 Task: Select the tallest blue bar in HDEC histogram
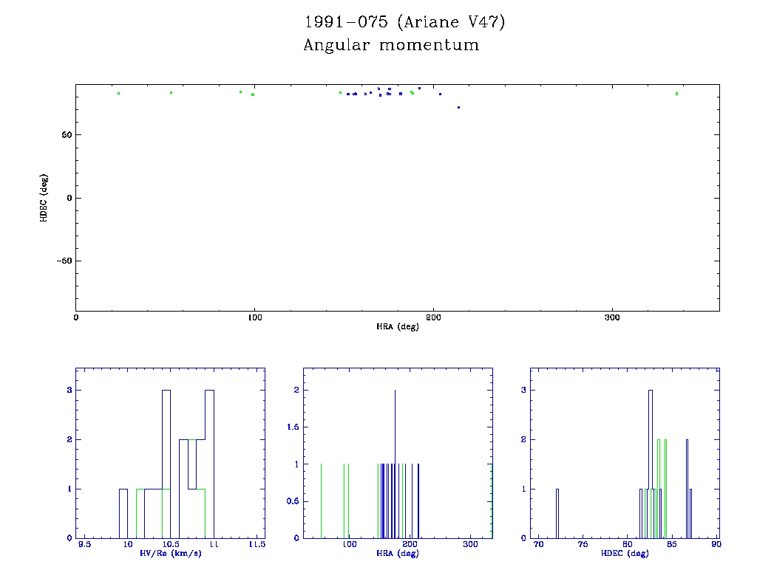pyautogui.click(x=651, y=464)
